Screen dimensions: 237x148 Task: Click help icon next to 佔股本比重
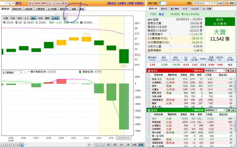tap(171, 46)
